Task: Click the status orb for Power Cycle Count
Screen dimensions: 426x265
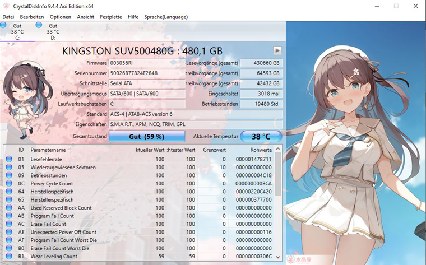Action: (9, 183)
